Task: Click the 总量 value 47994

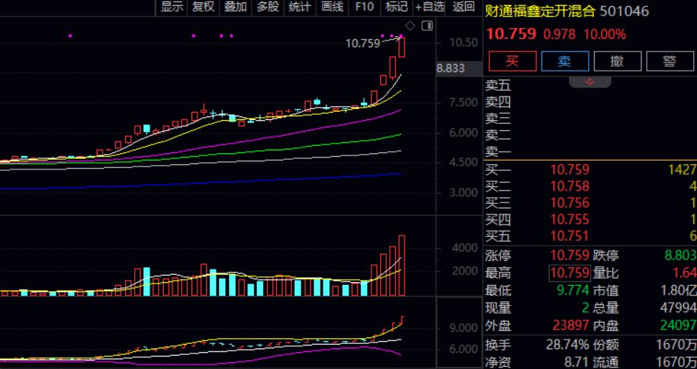Action: tap(679, 308)
